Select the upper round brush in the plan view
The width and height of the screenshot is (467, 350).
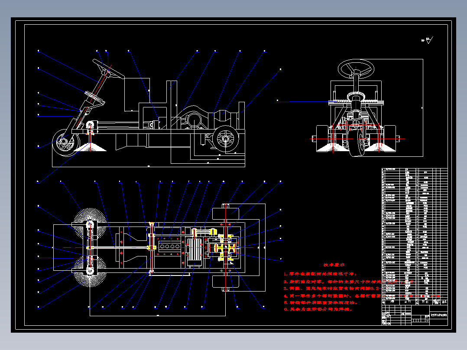90,224
